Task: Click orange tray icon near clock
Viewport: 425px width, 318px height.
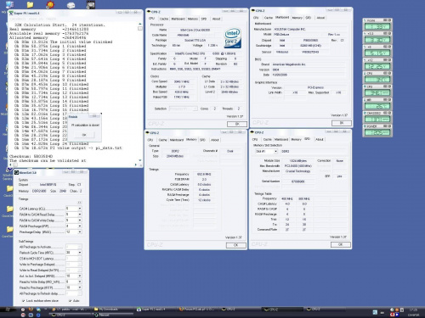Action: [x=397, y=310]
